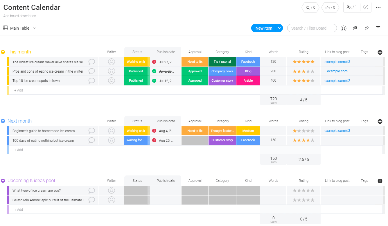388x226 pixels.
Task: Toggle hidden columns with the eye icon
Action: click(x=355, y=28)
